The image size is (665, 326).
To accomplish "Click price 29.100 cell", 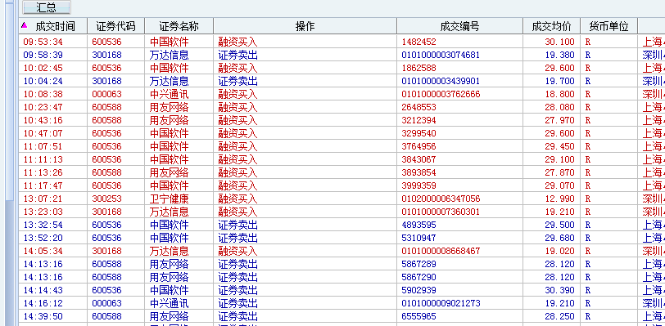I will click(560, 159).
